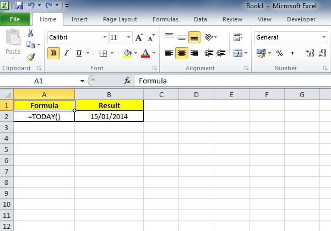Open Font dialog launcher
Viewport: 331px width, 231px height.
coord(155,69)
